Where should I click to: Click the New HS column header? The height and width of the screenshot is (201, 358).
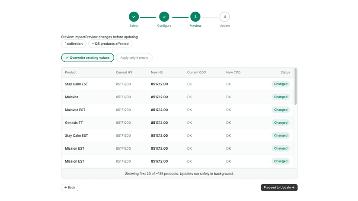tap(157, 72)
